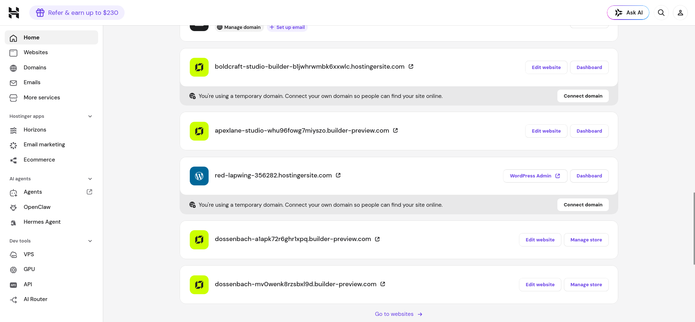Screen dimensions: 695x322
Task: Edit website for dossenbach-a1apk72r6ghr1xpq
Action: 540,240
